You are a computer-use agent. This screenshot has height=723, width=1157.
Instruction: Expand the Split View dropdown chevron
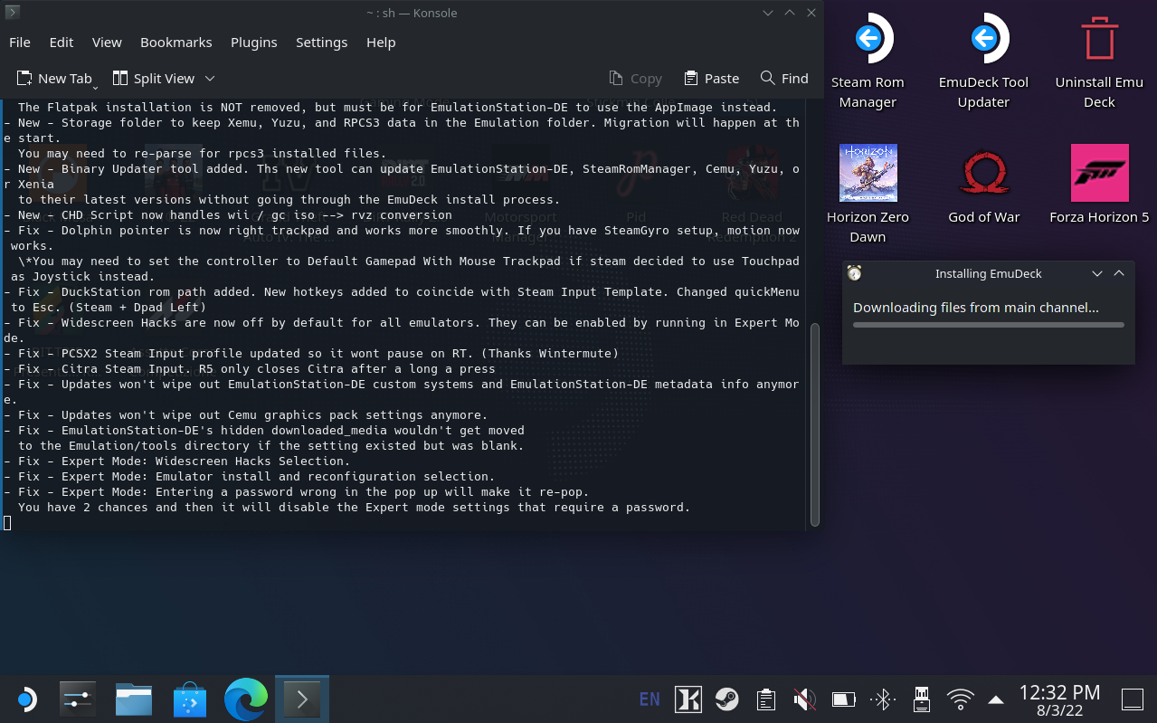[210, 79]
